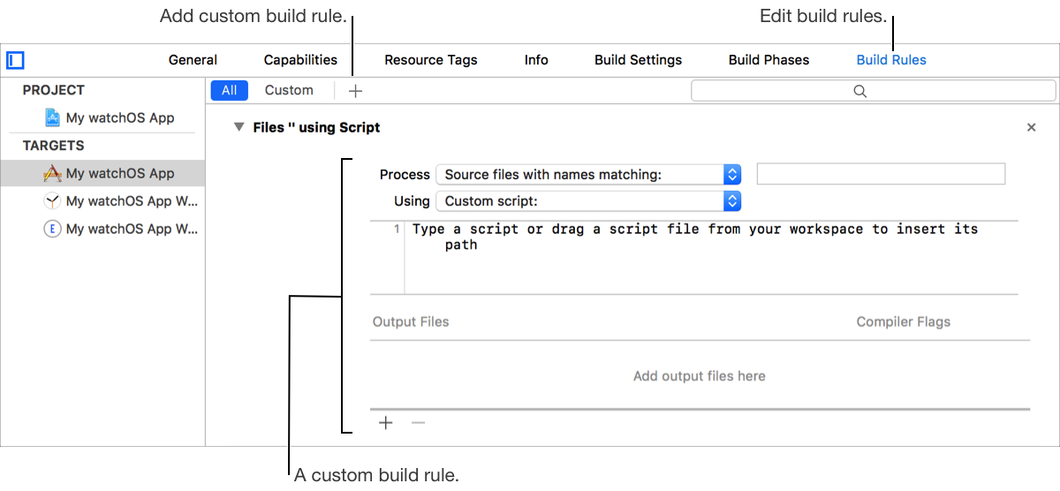Click the add custom build rule plus
1060x491 pixels.
355,90
